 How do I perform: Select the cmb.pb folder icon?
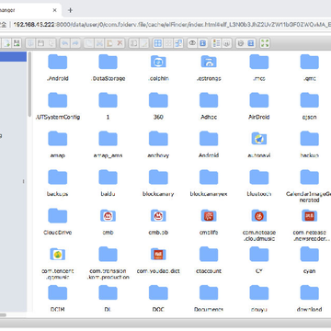pyautogui.click(x=158, y=215)
